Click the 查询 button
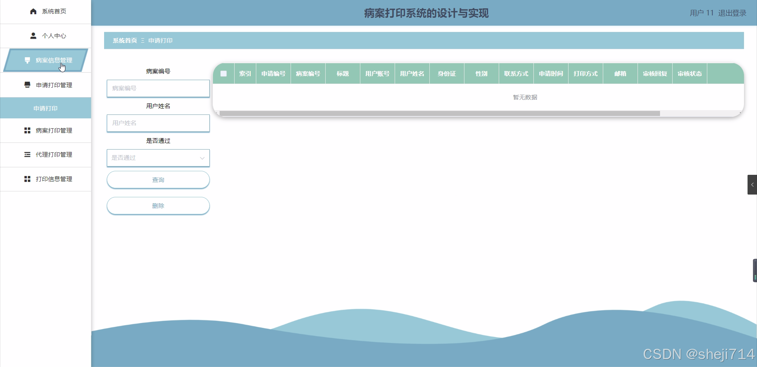757x367 pixels. (158, 180)
